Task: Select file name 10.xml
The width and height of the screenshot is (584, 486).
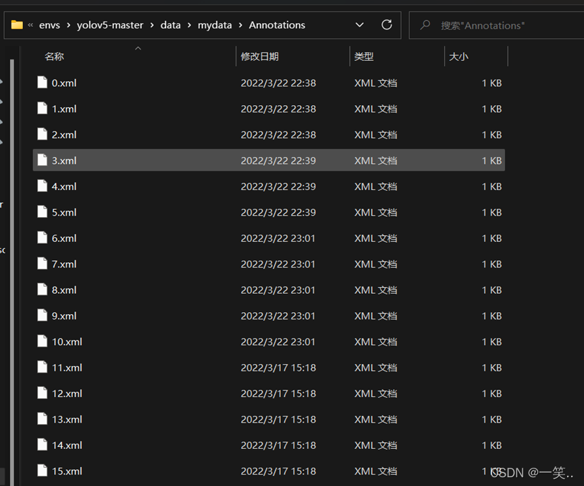Action: tap(67, 342)
